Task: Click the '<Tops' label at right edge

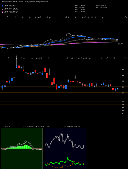Action: pyautogui.click(x=126, y=17)
